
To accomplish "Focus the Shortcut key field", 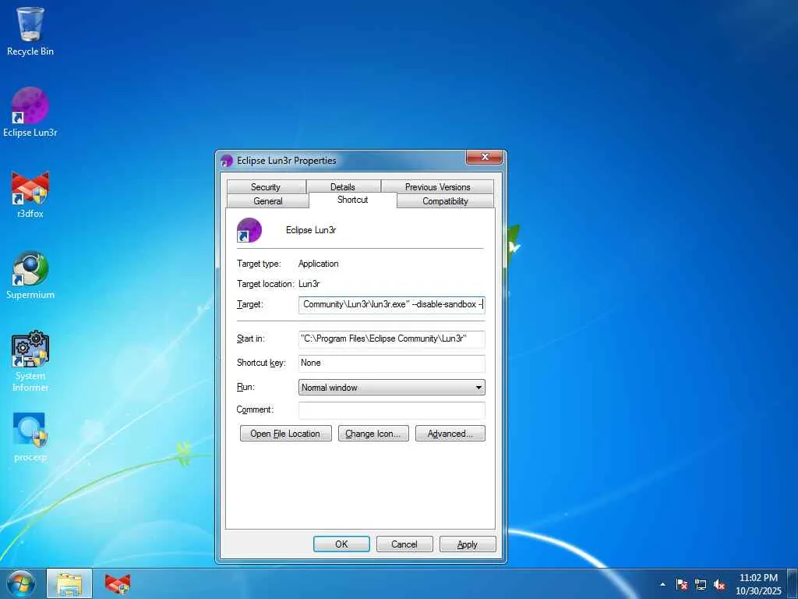I will pos(391,363).
